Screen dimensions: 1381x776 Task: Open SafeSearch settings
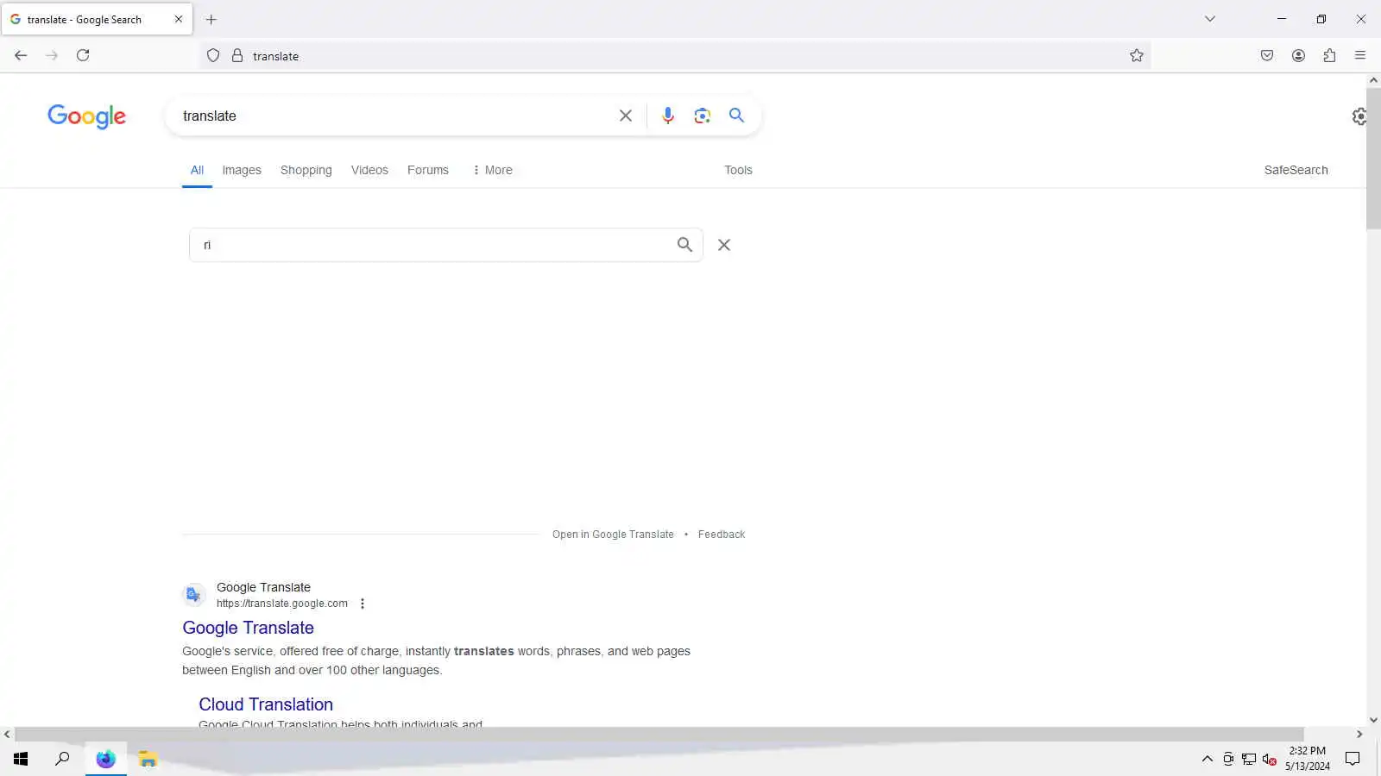pyautogui.click(x=1296, y=170)
